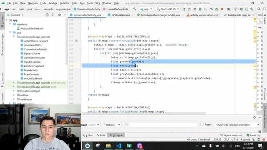The width and height of the screenshot is (267, 150).
Task: Show hidden editor tabs chevron
Action: [x=254, y=15]
